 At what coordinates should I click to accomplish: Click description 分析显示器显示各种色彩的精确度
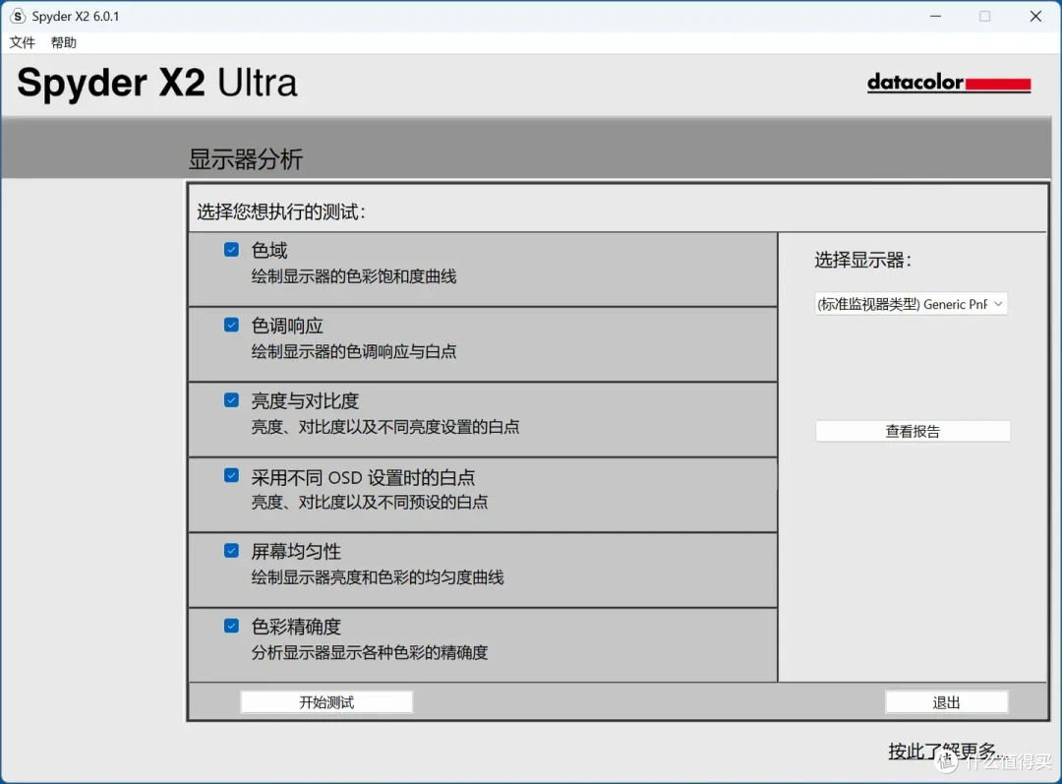click(x=369, y=652)
